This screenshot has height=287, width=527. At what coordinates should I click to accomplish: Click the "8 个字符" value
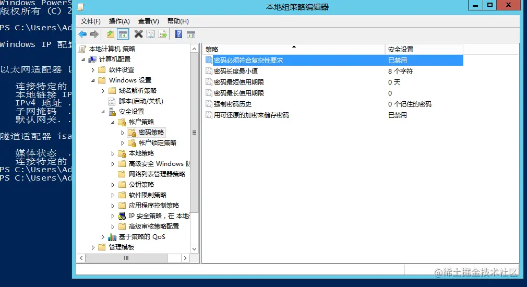pyautogui.click(x=400, y=71)
